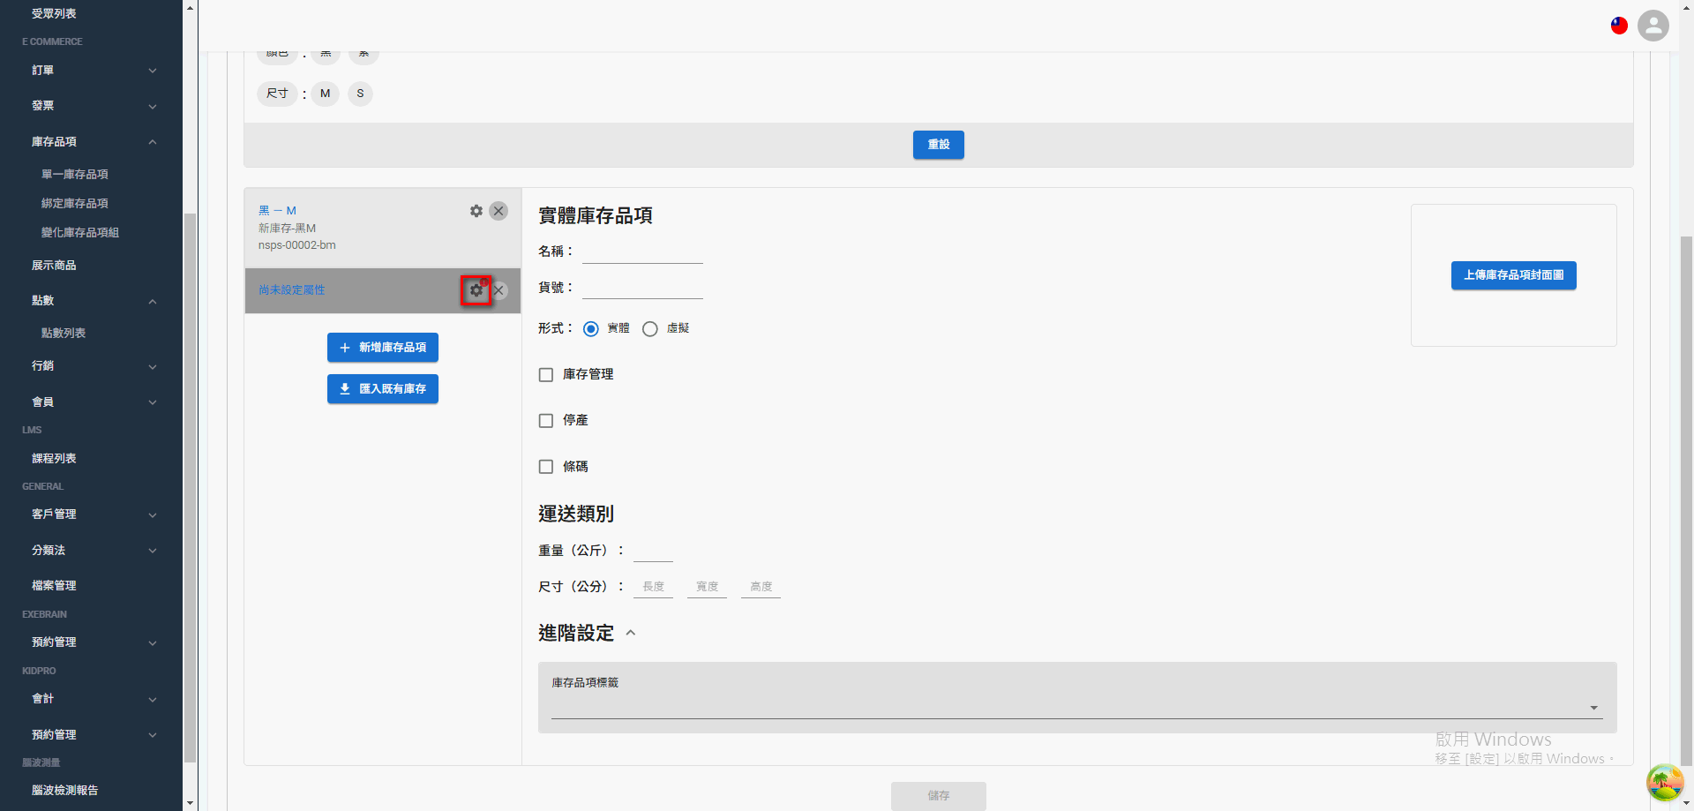Focus the 貨號 input field

642,288
